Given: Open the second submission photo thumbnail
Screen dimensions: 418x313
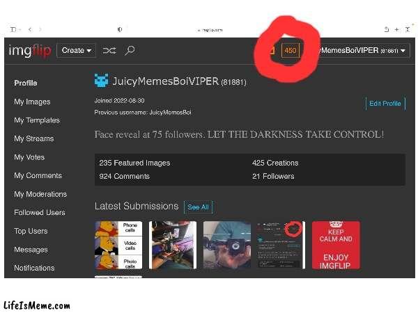Looking at the screenshot, I should 173,245.
